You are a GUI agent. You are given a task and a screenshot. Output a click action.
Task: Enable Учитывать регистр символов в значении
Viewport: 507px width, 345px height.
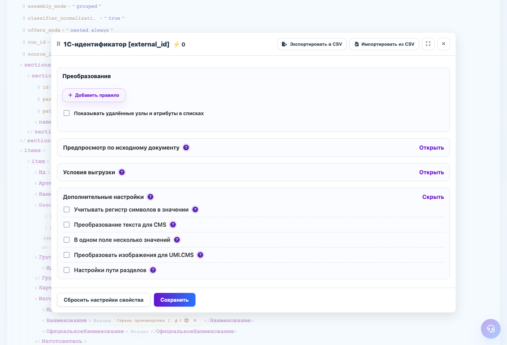67,209
